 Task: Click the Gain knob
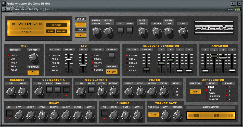tap(183, 31)
